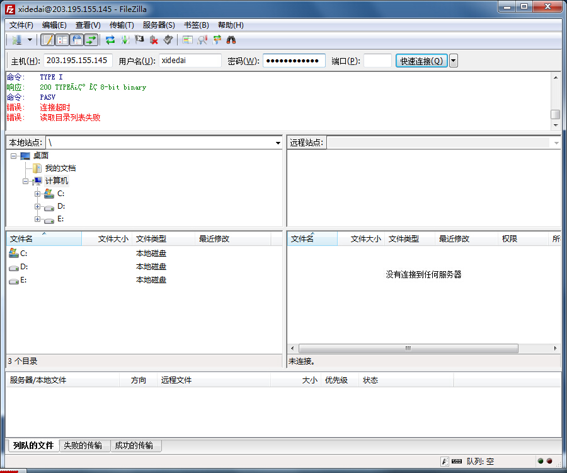Click the 用户名 username field
Screen dimensions: 567x473
pyautogui.click(x=190, y=61)
